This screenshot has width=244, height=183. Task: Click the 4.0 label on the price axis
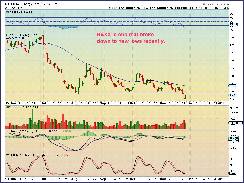(x=231, y=60)
